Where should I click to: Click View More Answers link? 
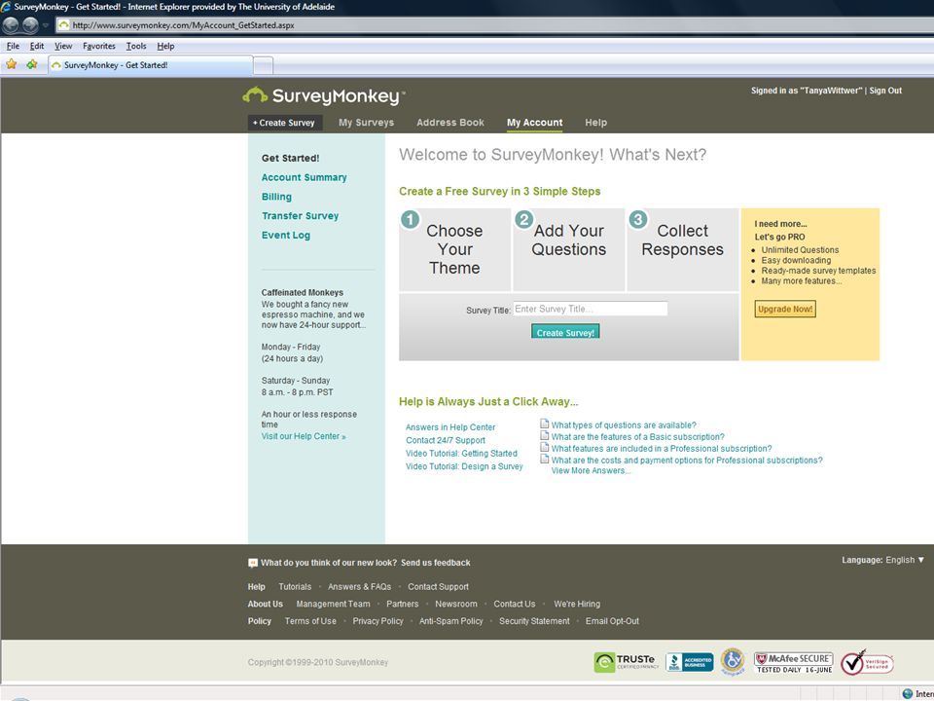[591, 471]
